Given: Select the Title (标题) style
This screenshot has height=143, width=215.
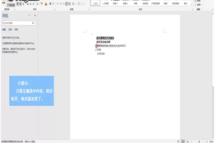Looking at the screenshot, I should coord(135,3).
